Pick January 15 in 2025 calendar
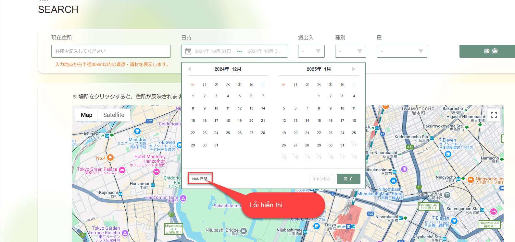The height and width of the screenshot is (242, 515). [319, 121]
